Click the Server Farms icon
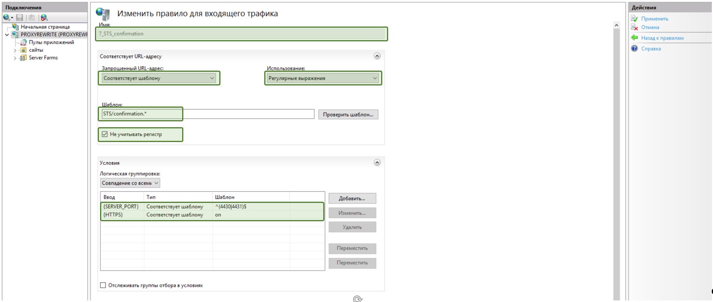Screen dimensions: 713x302 [23, 58]
